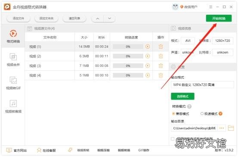The image size is (238, 157).
Task: Click the VIP badge beside 极速模式
Action: point(220,113)
